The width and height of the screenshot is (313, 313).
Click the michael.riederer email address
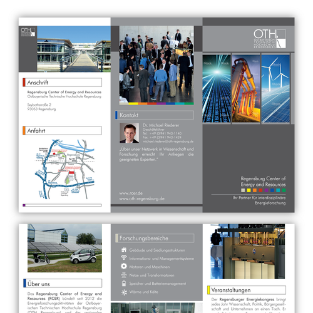click(x=168, y=141)
